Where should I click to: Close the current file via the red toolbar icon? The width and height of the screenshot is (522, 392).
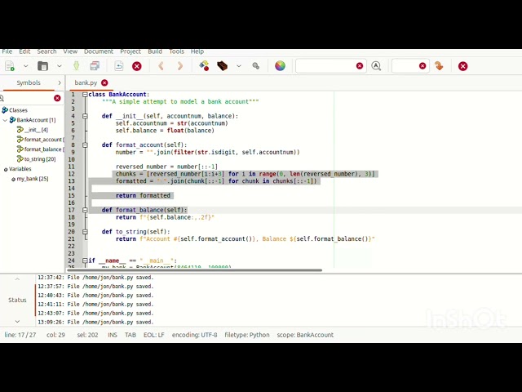point(137,66)
